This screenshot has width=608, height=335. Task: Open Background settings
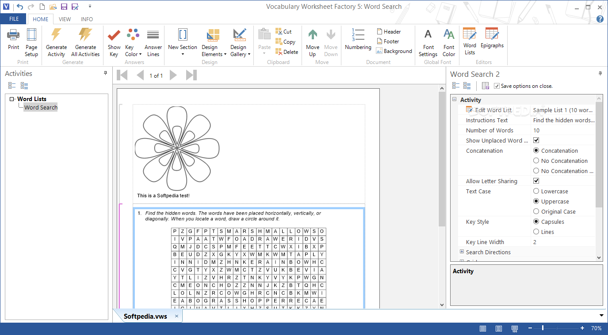(394, 51)
